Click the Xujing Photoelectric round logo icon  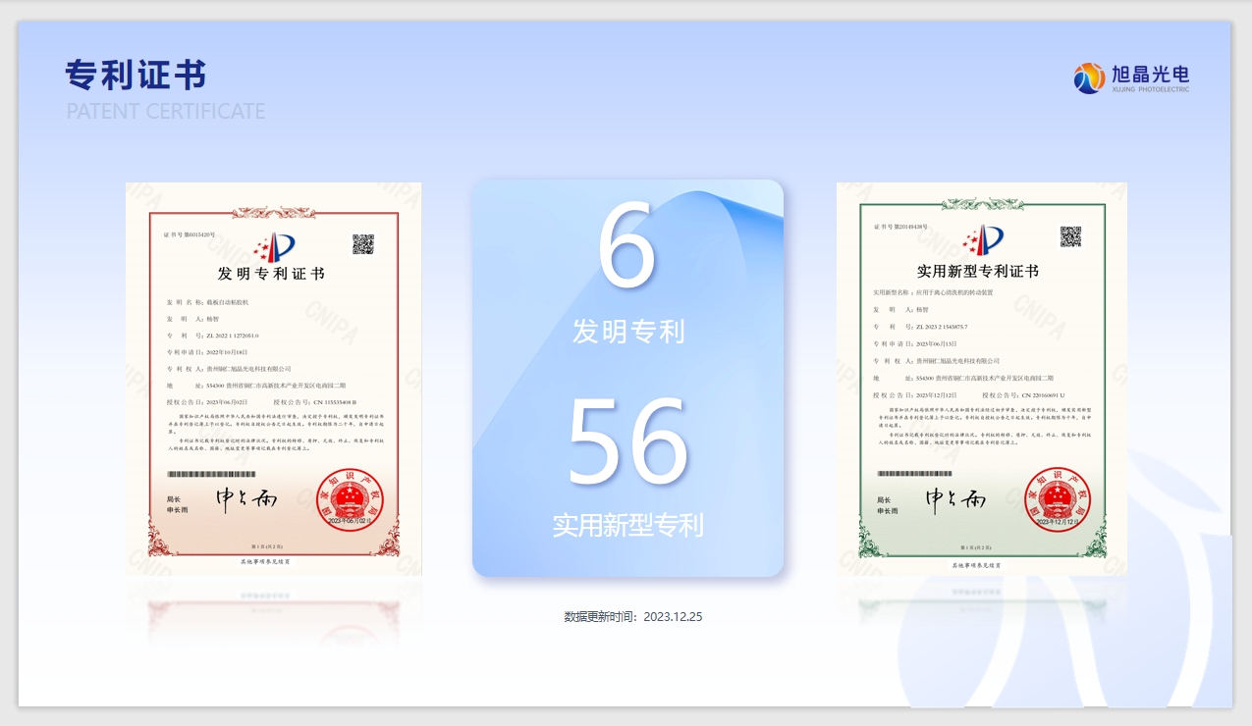[x=1089, y=78]
